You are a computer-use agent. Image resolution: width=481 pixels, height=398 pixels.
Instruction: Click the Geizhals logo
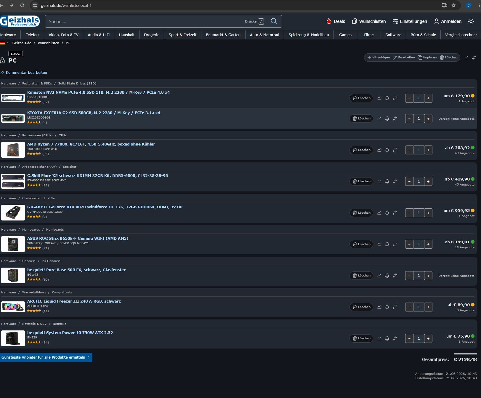20,21
